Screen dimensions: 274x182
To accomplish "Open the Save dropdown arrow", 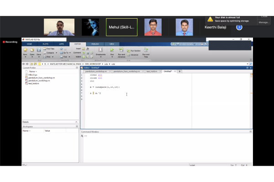I will [x=39, y=57].
